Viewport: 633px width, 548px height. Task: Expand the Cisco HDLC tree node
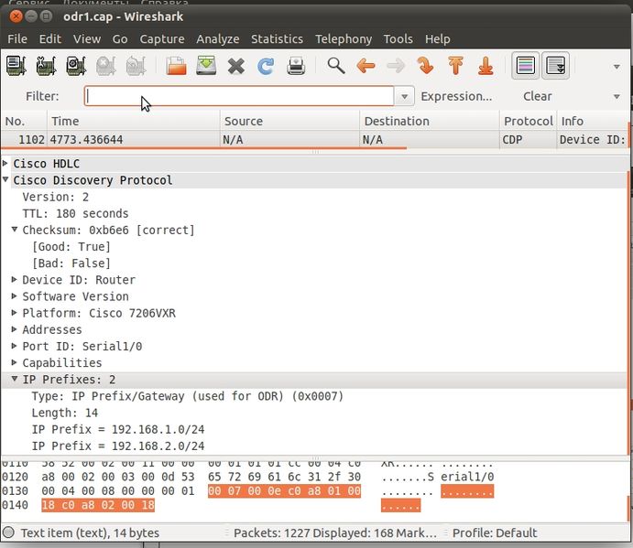5,163
